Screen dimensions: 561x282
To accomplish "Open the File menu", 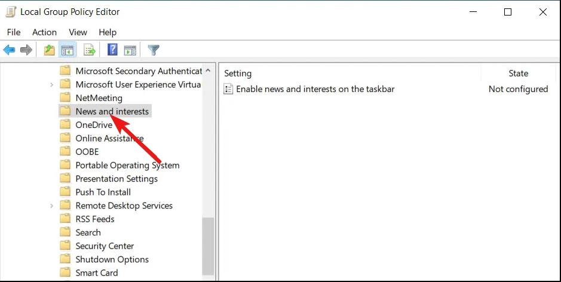I will pyautogui.click(x=14, y=32).
